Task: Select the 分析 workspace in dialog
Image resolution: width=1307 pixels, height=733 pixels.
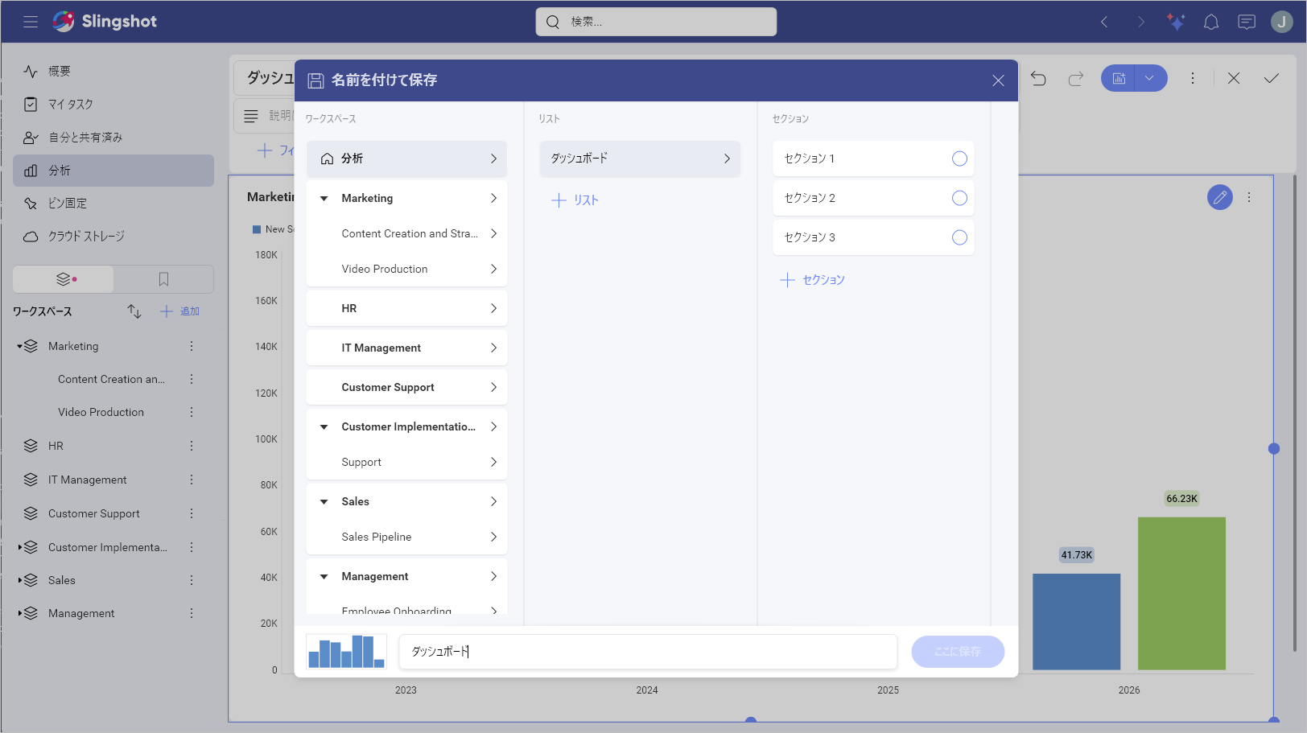Action: (406, 159)
